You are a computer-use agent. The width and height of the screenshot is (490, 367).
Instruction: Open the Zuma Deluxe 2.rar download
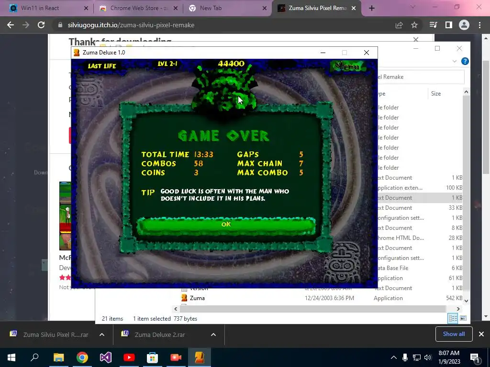tap(160, 335)
